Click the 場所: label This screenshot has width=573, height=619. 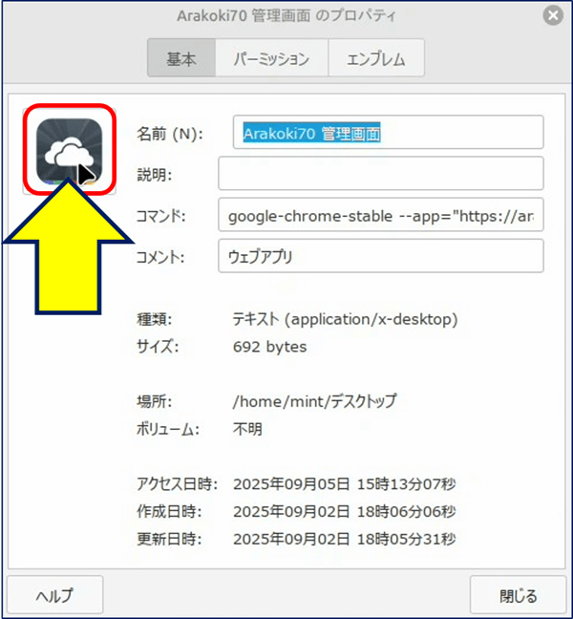(x=155, y=402)
